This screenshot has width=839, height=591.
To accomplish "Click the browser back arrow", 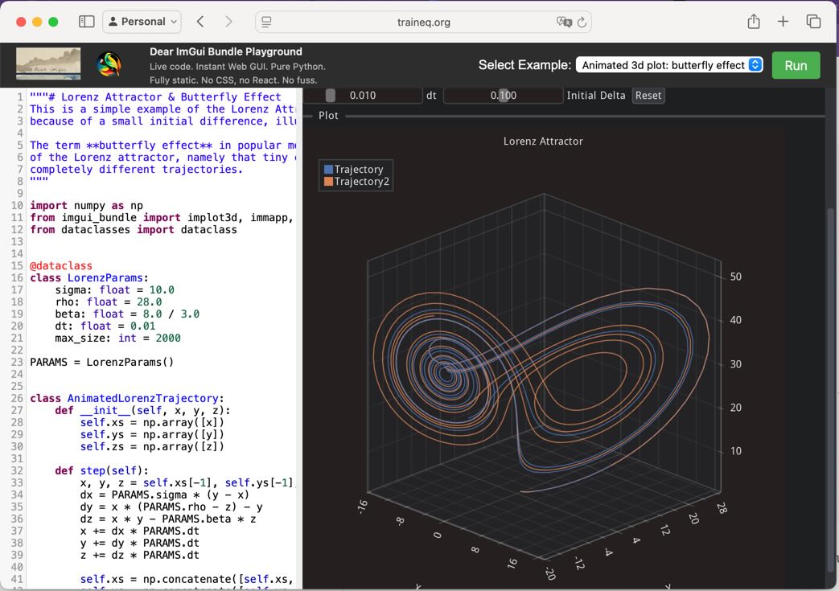I will [199, 22].
